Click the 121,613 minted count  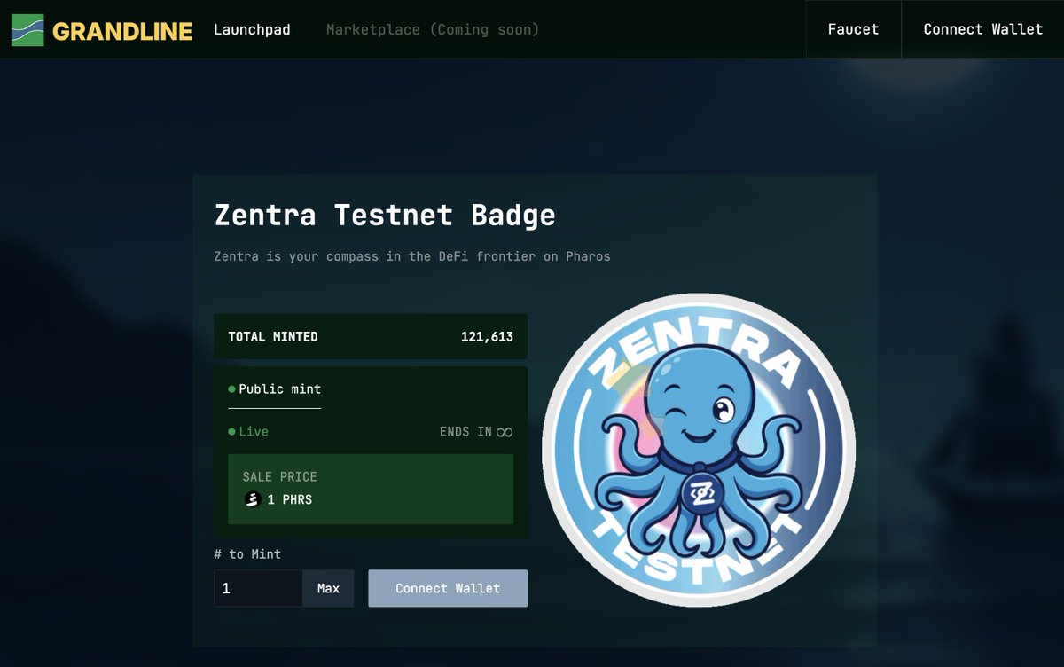[487, 337]
